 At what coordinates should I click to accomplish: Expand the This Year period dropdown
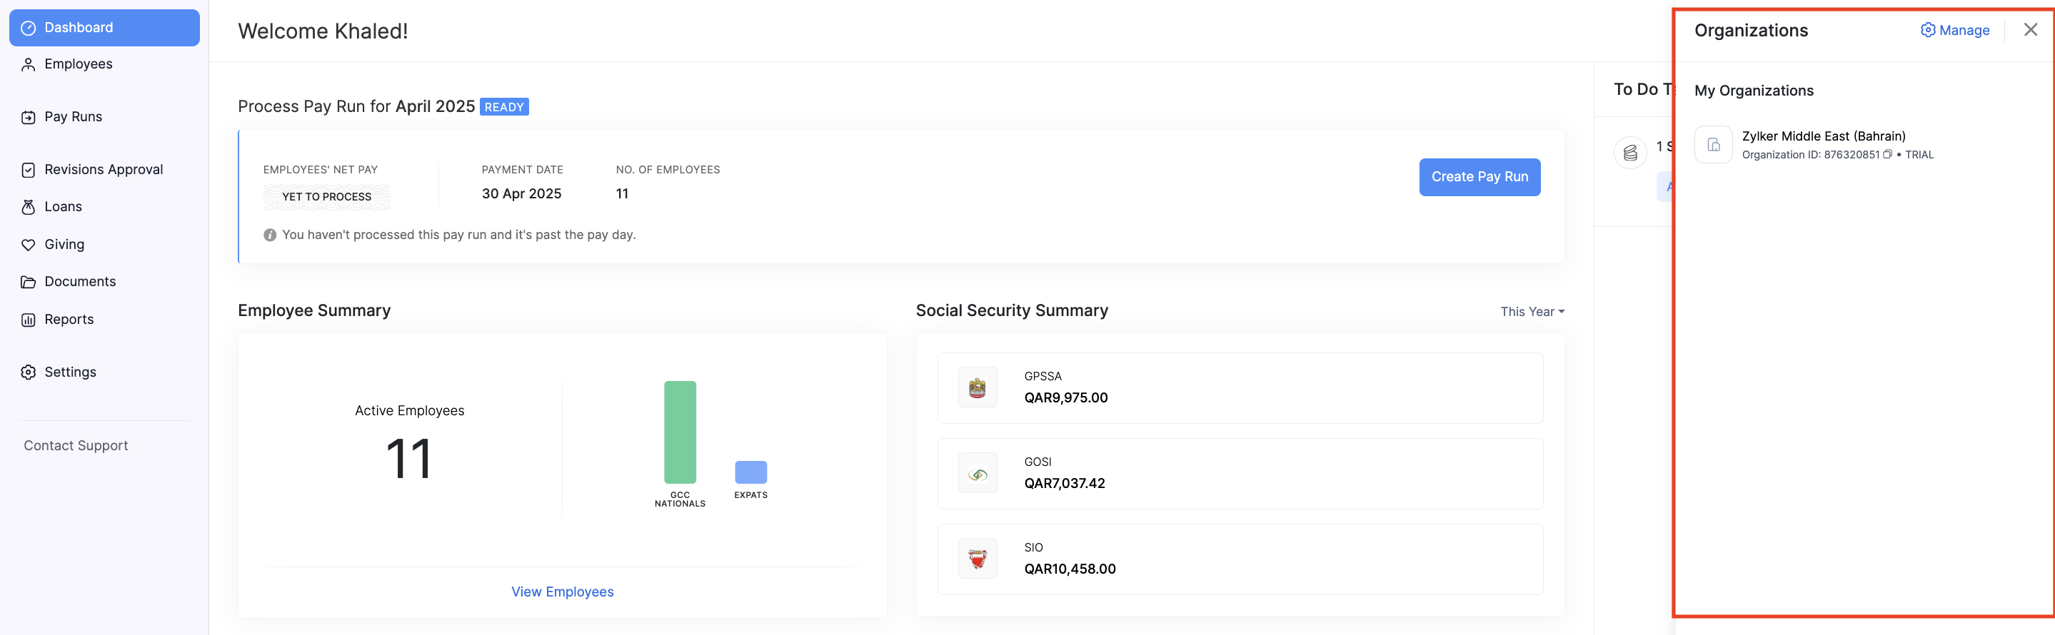[x=1531, y=312]
